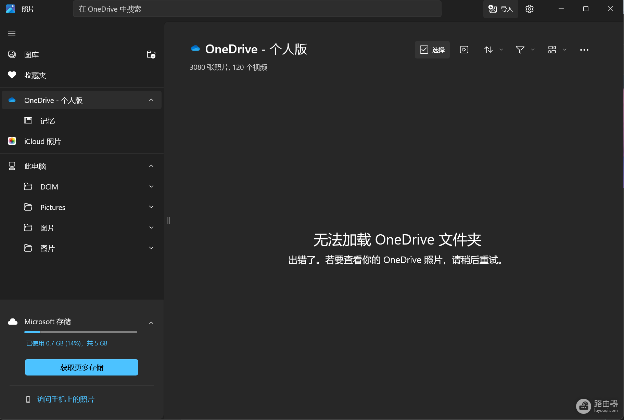The width and height of the screenshot is (624, 420).
Task: Click the Pictures folder icon
Action: (28, 207)
